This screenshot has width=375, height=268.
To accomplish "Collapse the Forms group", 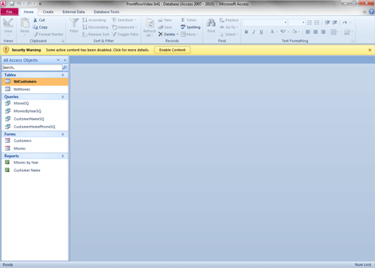I will (63, 134).
